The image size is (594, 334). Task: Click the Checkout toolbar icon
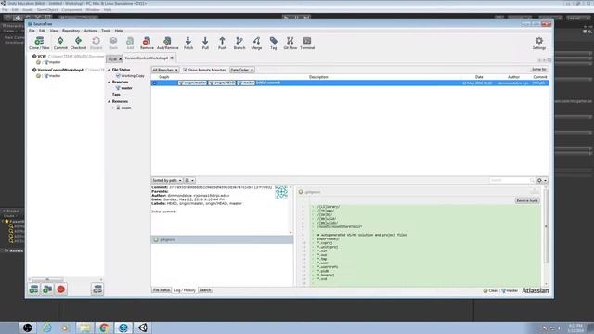78,44
